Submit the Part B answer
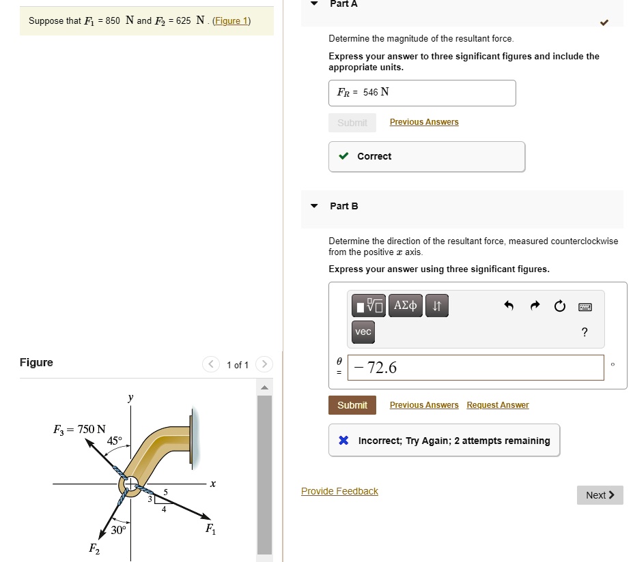The image size is (633, 562). [352, 404]
